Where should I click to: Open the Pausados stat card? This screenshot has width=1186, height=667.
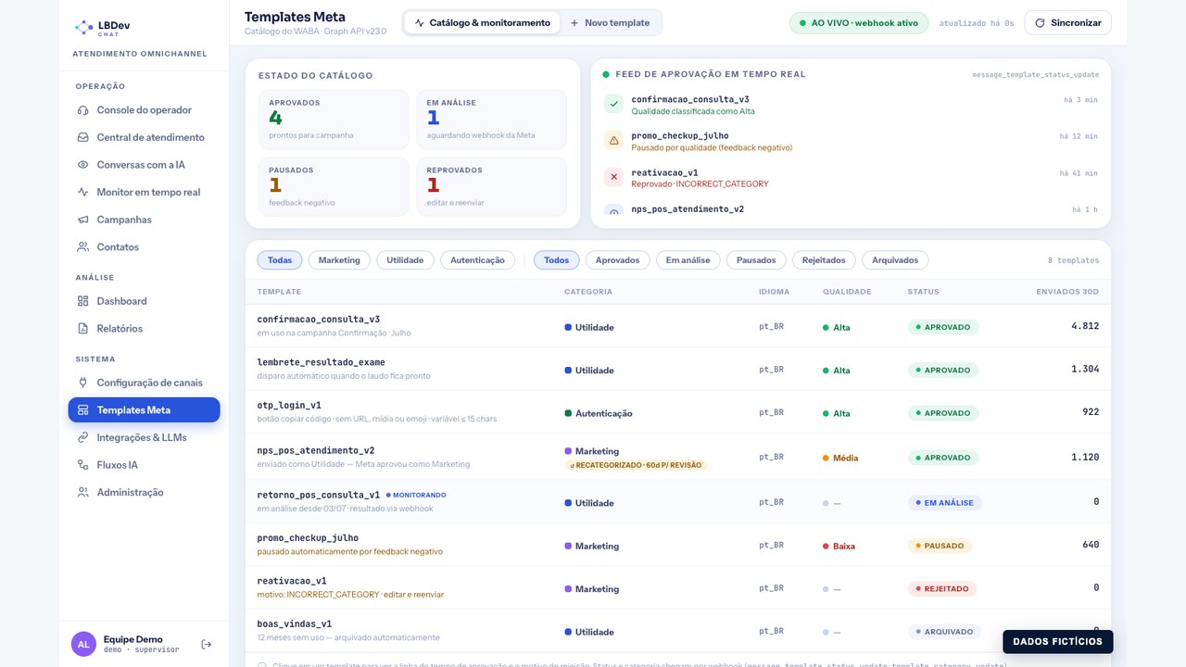tap(334, 186)
